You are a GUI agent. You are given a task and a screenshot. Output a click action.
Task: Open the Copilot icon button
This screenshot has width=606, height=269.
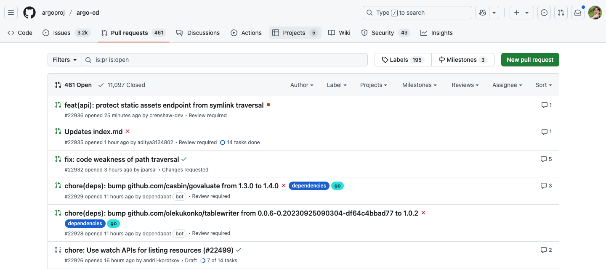pyautogui.click(x=482, y=13)
